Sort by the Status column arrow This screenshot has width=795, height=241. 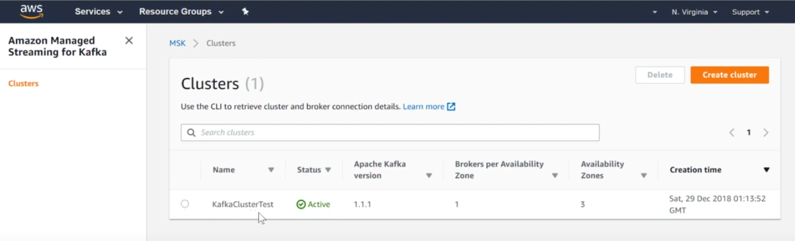pos(328,170)
